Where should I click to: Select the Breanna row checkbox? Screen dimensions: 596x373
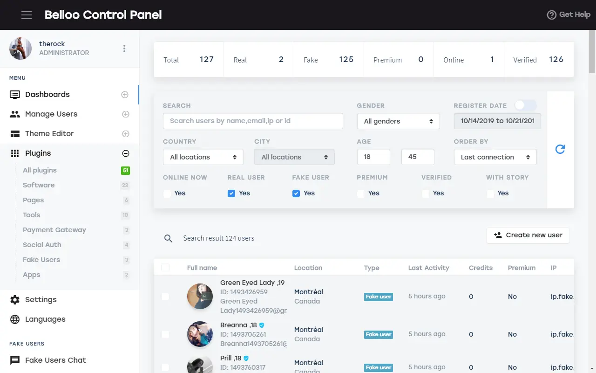[165, 334]
